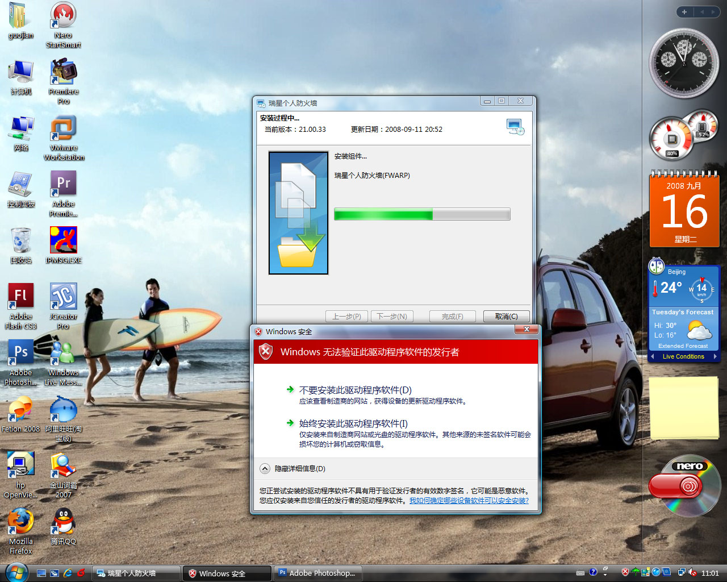This screenshot has height=582, width=727.
Task: Click the Beijing 24° weather reading
Action: tap(671, 288)
